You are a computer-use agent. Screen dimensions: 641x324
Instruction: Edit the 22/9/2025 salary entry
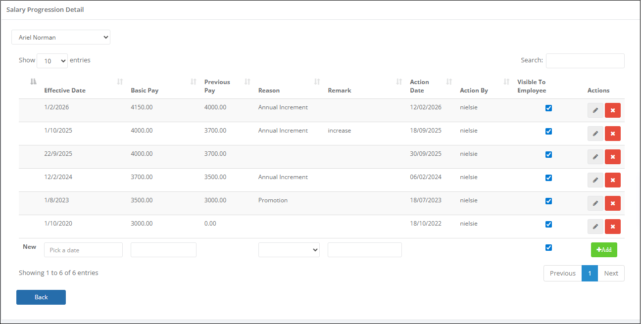tap(595, 157)
